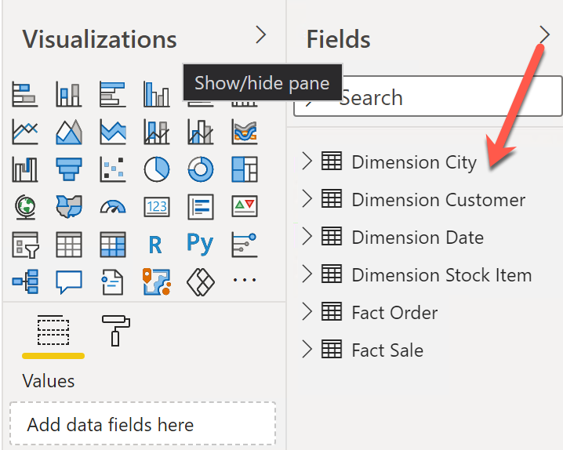Viewport: 563px width, 450px height.
Task: Open more visuals via the ellipsis
Action: [x=245, y=281]
